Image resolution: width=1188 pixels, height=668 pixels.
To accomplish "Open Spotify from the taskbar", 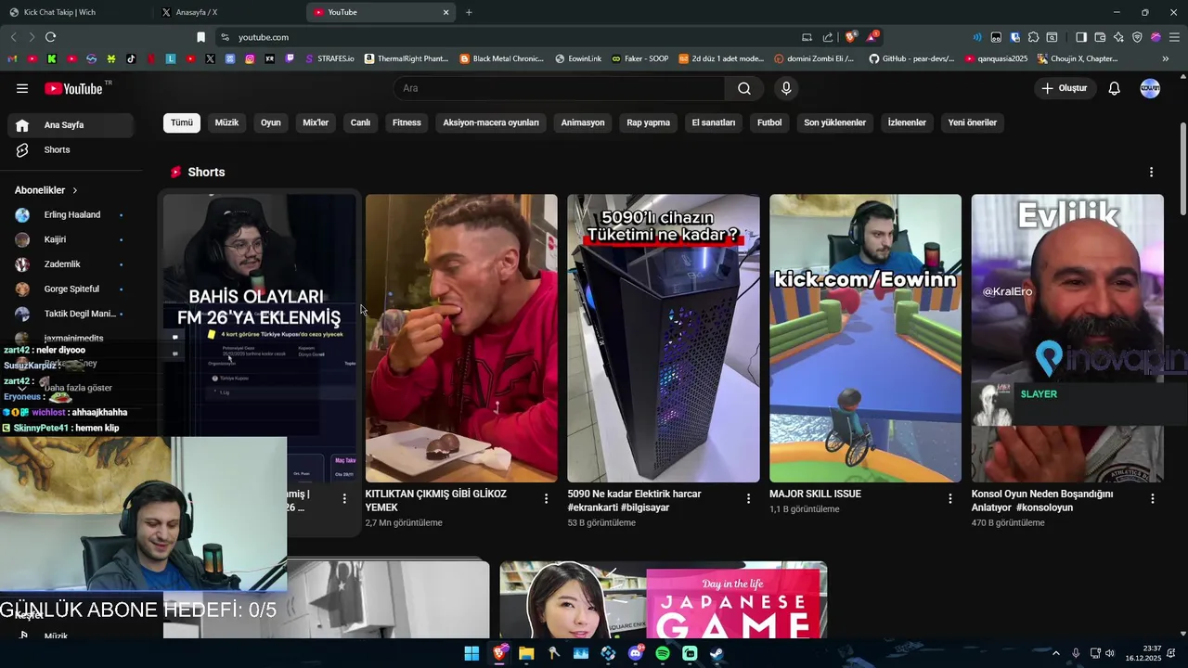I will pyautogui.click(x=663, y=653).
